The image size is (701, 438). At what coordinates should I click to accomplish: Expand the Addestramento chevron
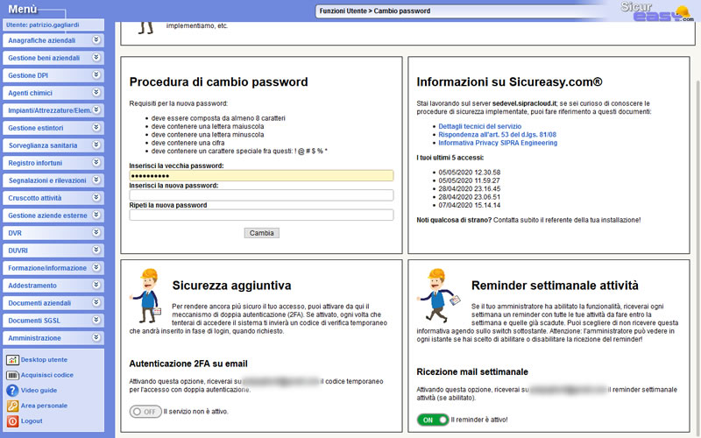tap(96, 285)
